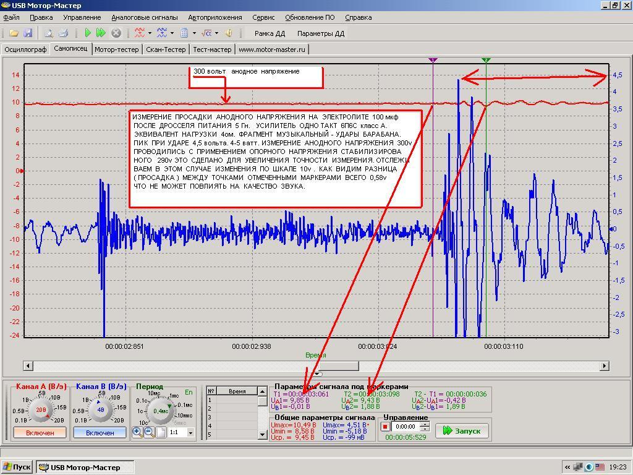
Task: Expand the red waveform filter dropdown arrow
Action: coord(150,33)
